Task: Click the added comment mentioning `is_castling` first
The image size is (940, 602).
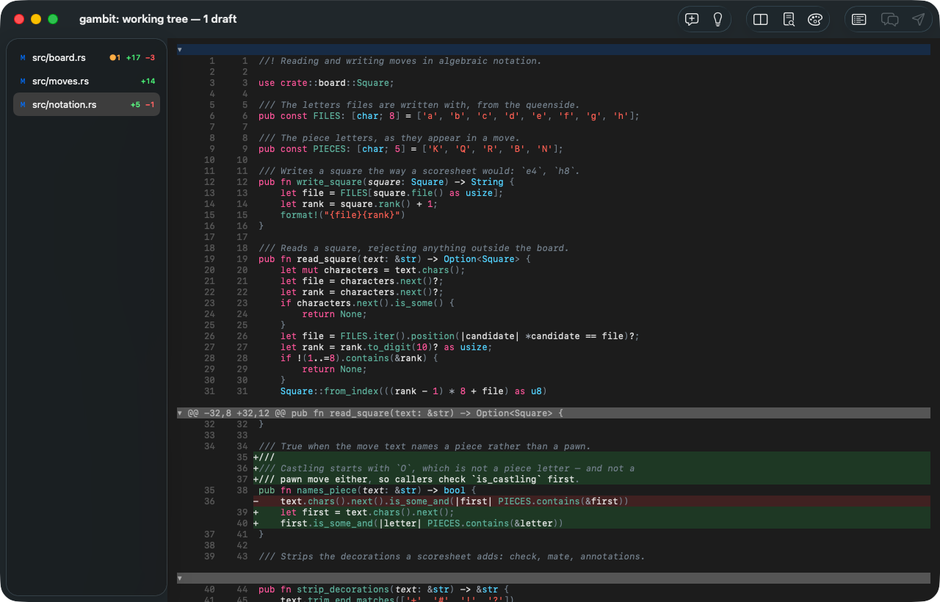Action: tap(419, 479)
